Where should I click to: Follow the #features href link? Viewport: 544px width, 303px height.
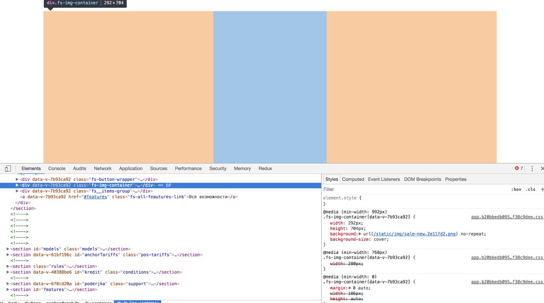point(95,197)
